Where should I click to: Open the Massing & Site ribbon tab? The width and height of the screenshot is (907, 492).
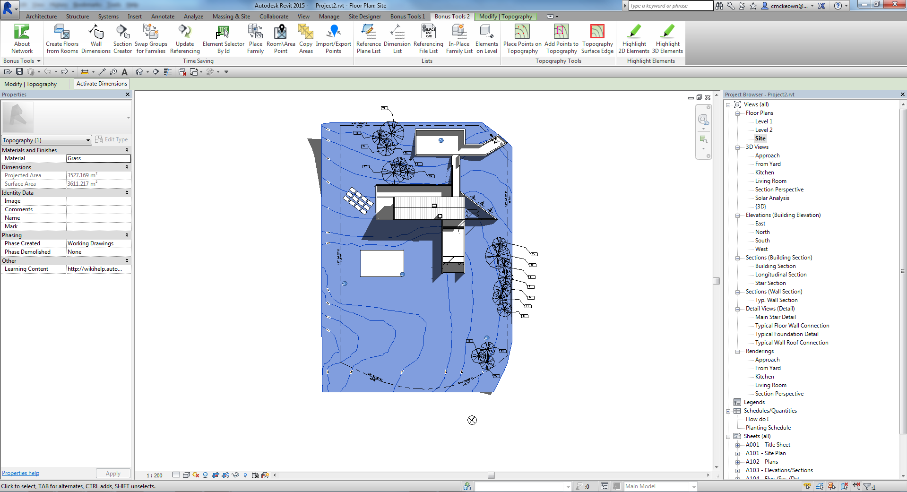[231, 16]
